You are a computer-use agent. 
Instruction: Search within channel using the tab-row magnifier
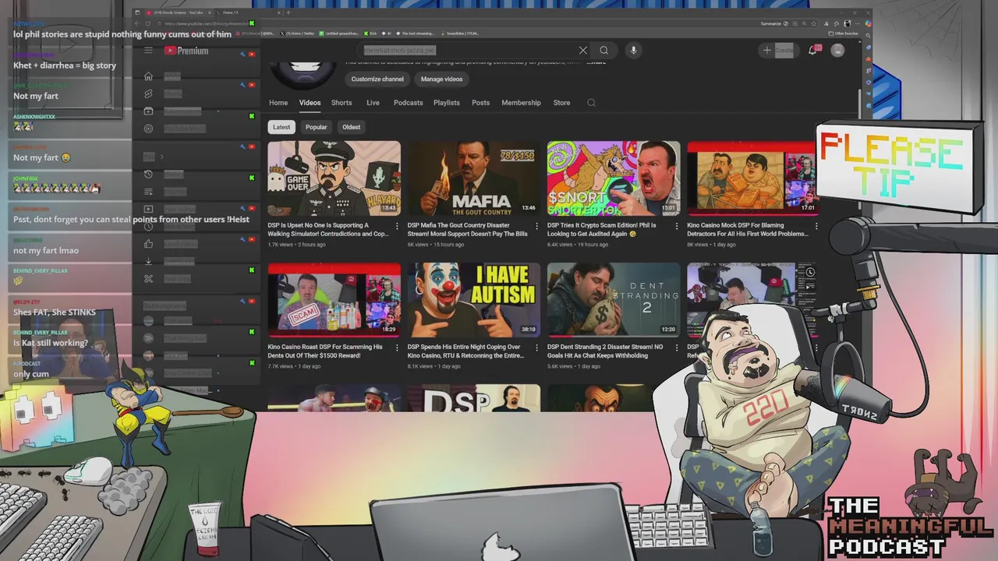click(x=591, y=103)
